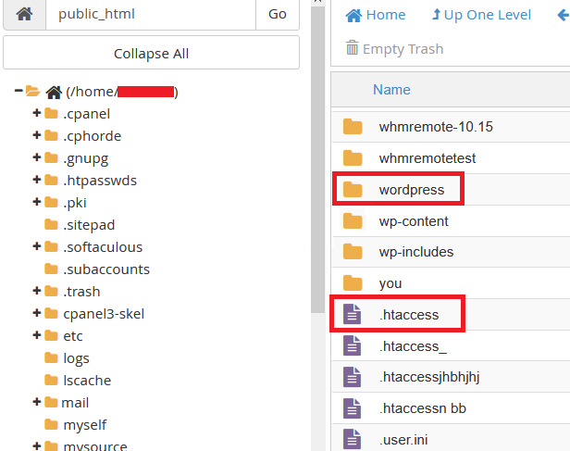The height and width of the screenshot is (451, 570).
Task: Click the home directory icon in tree root
Action: [53, 92]
